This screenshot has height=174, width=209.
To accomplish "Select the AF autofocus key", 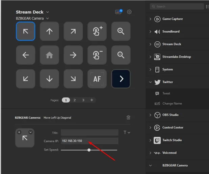I will [x=97, y=79].
